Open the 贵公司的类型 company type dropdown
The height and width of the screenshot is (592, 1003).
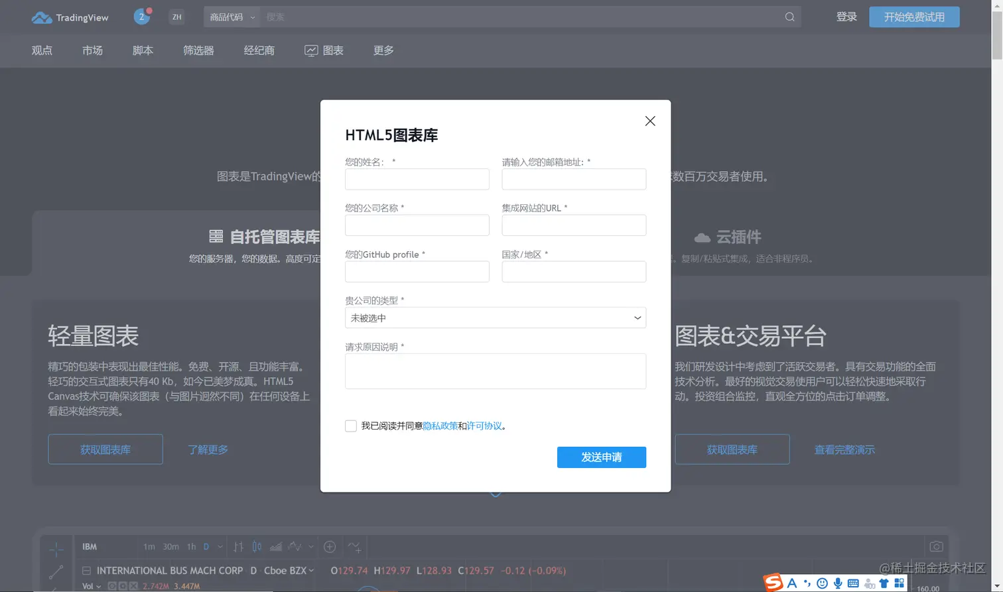(x=495, y=318)
